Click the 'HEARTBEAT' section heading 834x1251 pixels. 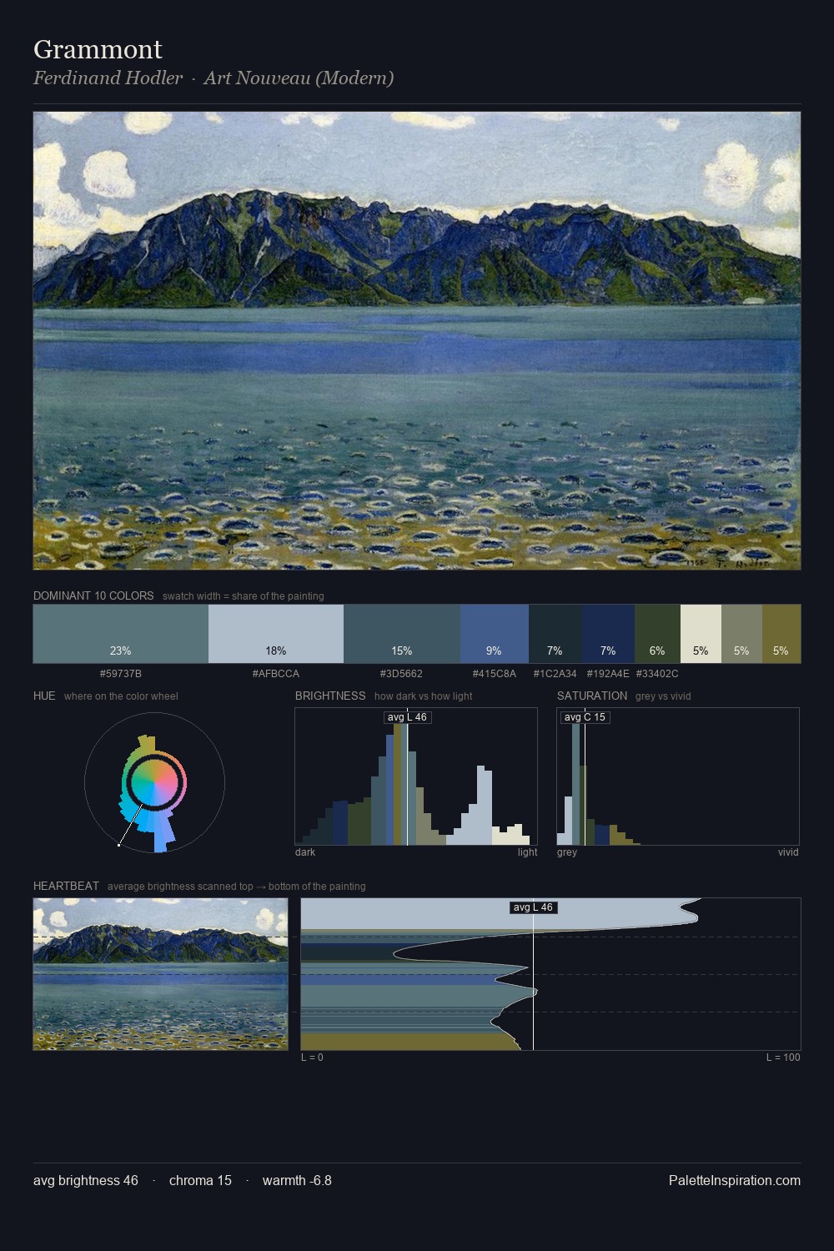tap(66, 886)
